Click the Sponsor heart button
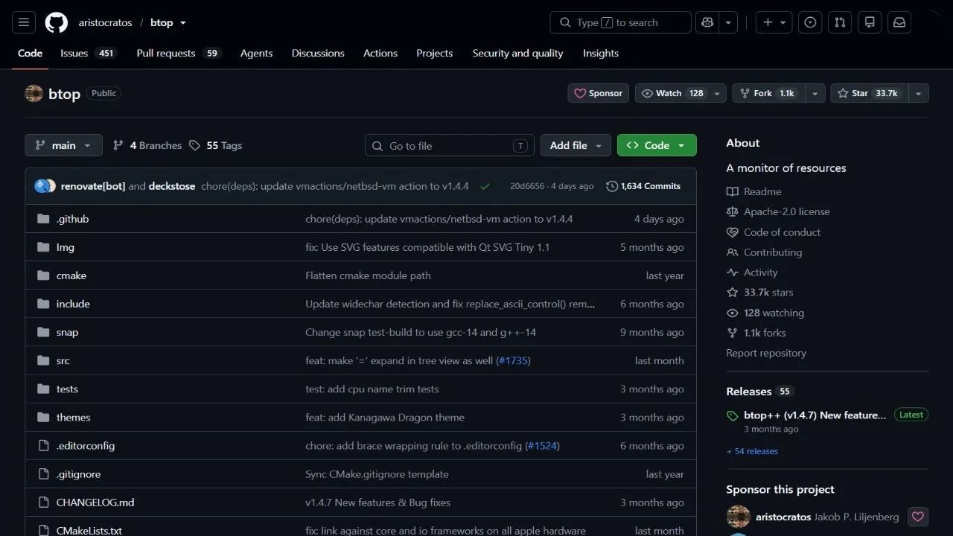 click(599, 93)
